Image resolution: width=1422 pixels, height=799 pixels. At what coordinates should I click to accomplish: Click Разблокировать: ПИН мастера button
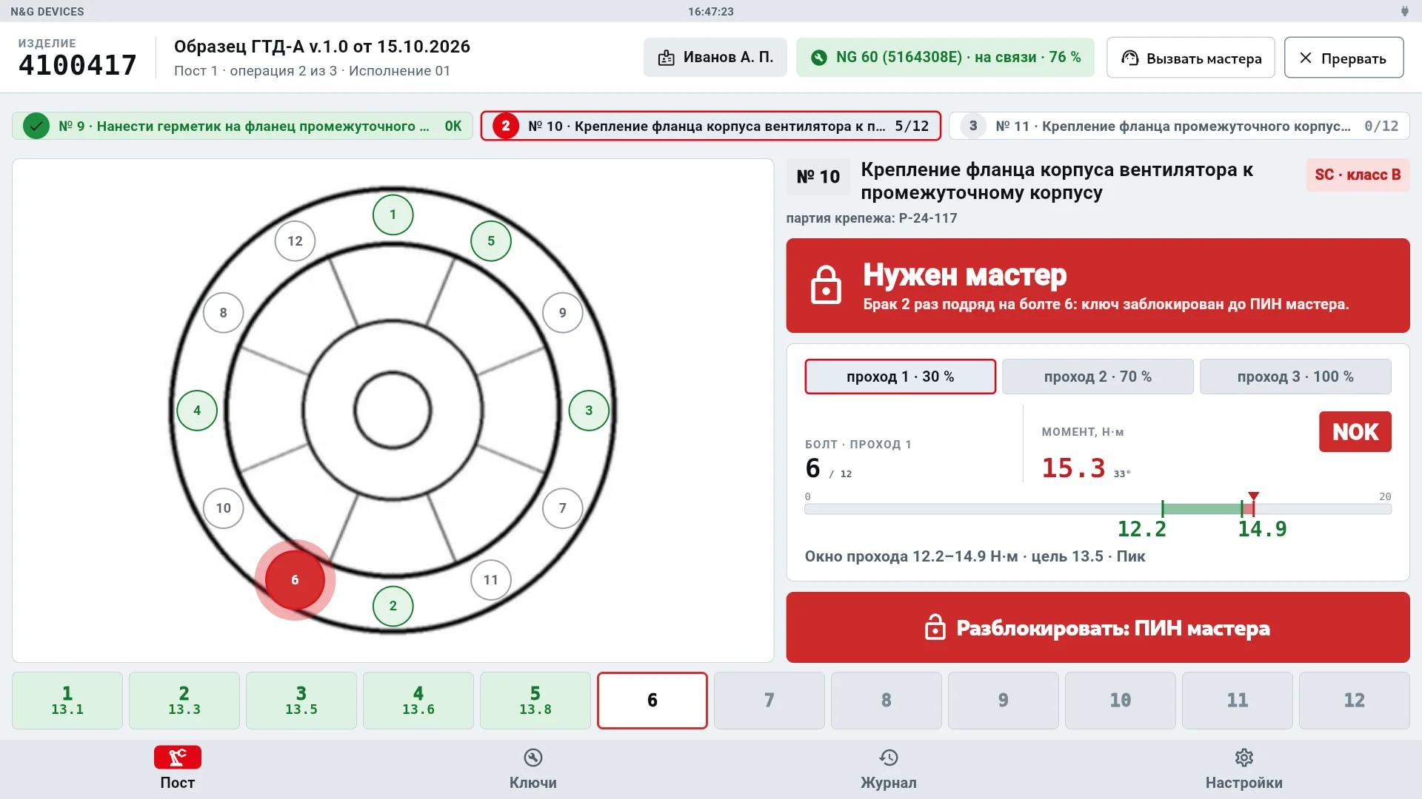[x=1098, y=627]
